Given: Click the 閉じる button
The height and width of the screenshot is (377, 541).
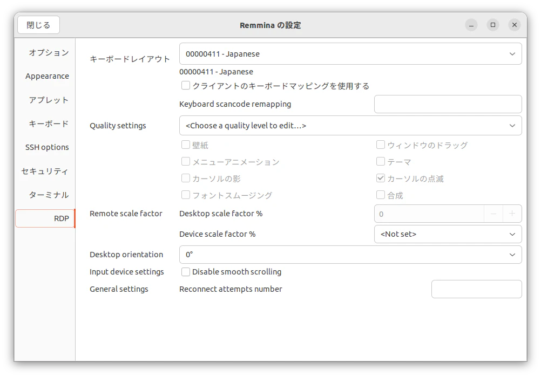Looking at the screenshot, I should pos(38,25).
